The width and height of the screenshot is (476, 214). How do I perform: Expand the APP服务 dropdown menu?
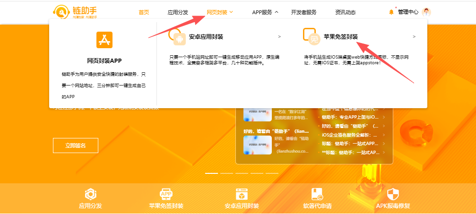coord(265,12)
